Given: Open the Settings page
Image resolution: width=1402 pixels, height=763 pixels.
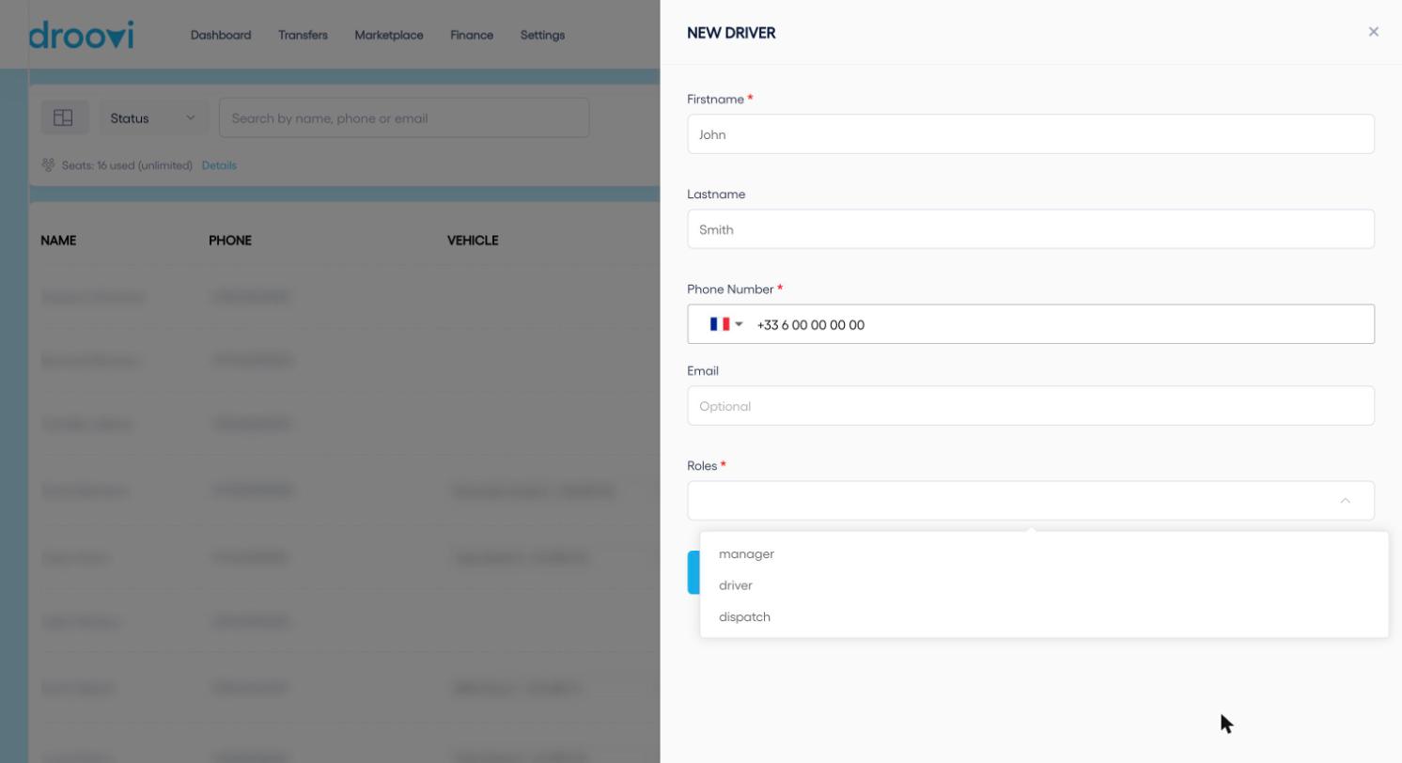Looking at the screenshot, I should [542, 35].
